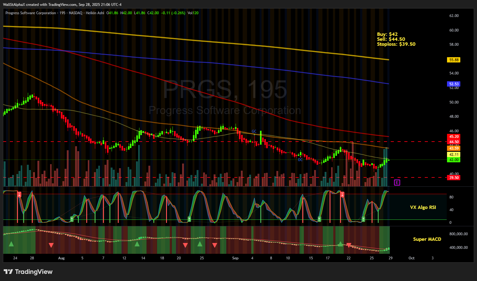Click the 'WallStAlphaX created with TradingView.com' caption
The width and height of the screenshot is (477, 281).
click(x=40, y=5)
